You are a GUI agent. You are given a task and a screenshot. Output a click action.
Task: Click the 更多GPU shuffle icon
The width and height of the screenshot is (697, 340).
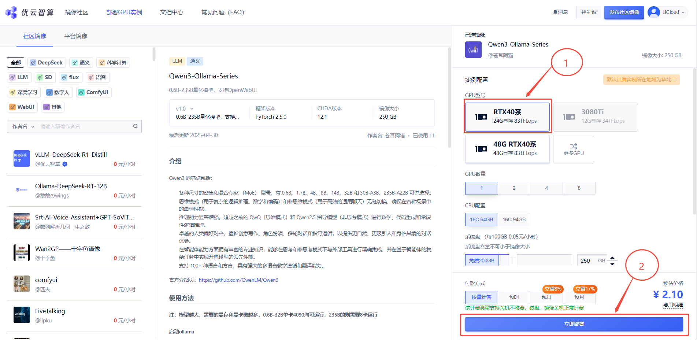click(574, 146)
